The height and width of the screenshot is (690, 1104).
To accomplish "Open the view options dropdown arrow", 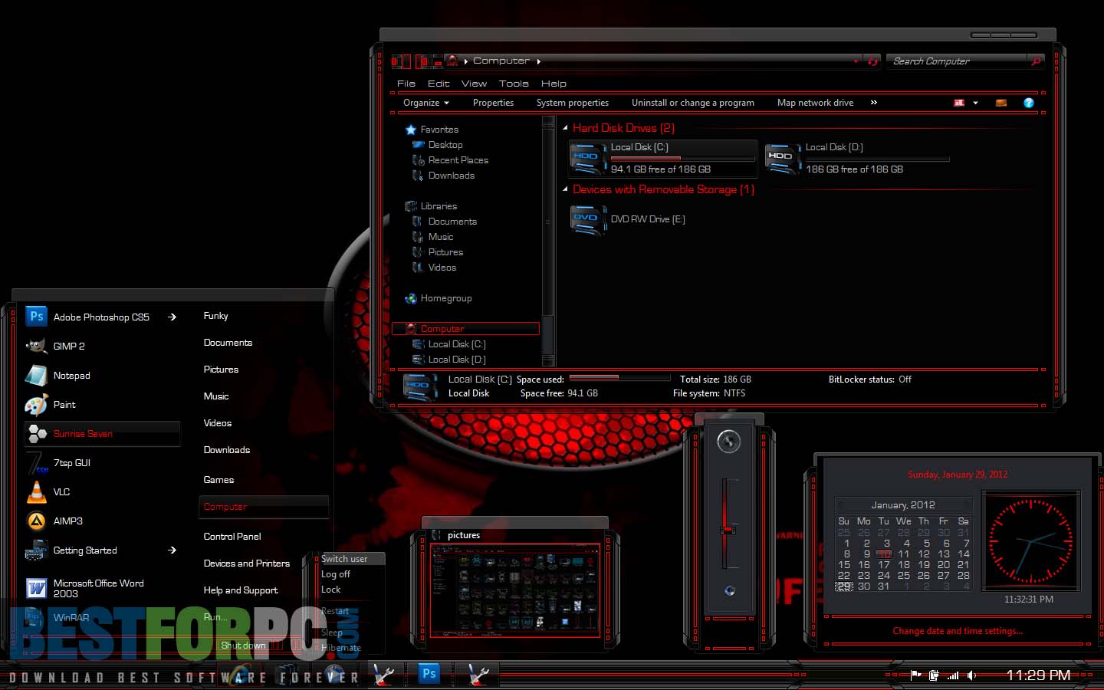I will (x=975, y=103).
